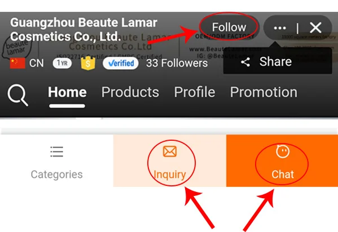Open the Profile tab

pyautogui.click(x=195, y=92)
